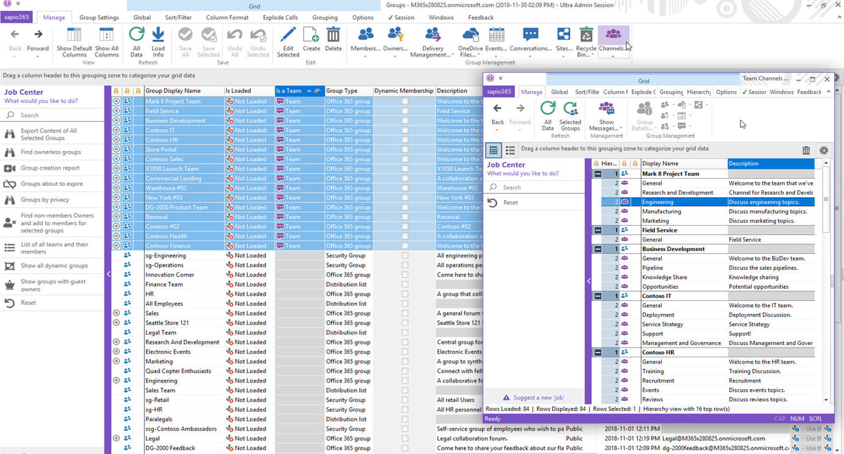The height and width of the screenshot is (454, 844).
Task: Open the Group Settings tab
Action: coord(99,18)
